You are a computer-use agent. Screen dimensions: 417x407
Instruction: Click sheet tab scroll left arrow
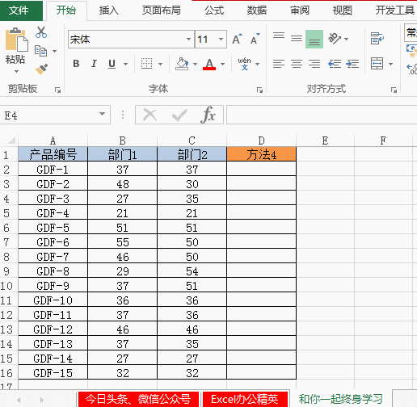(x=19, y=400)
